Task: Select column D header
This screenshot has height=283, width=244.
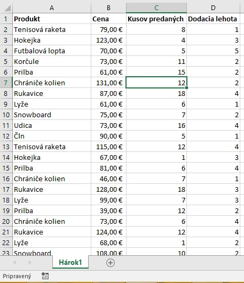Action: coord(213,8)
